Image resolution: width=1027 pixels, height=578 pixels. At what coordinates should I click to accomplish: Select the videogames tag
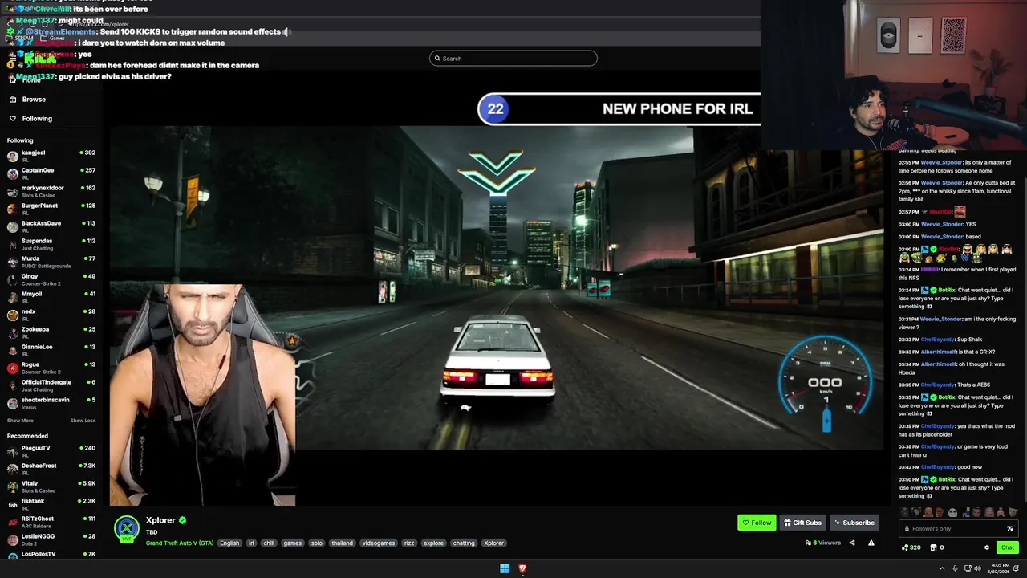(379, 543)
